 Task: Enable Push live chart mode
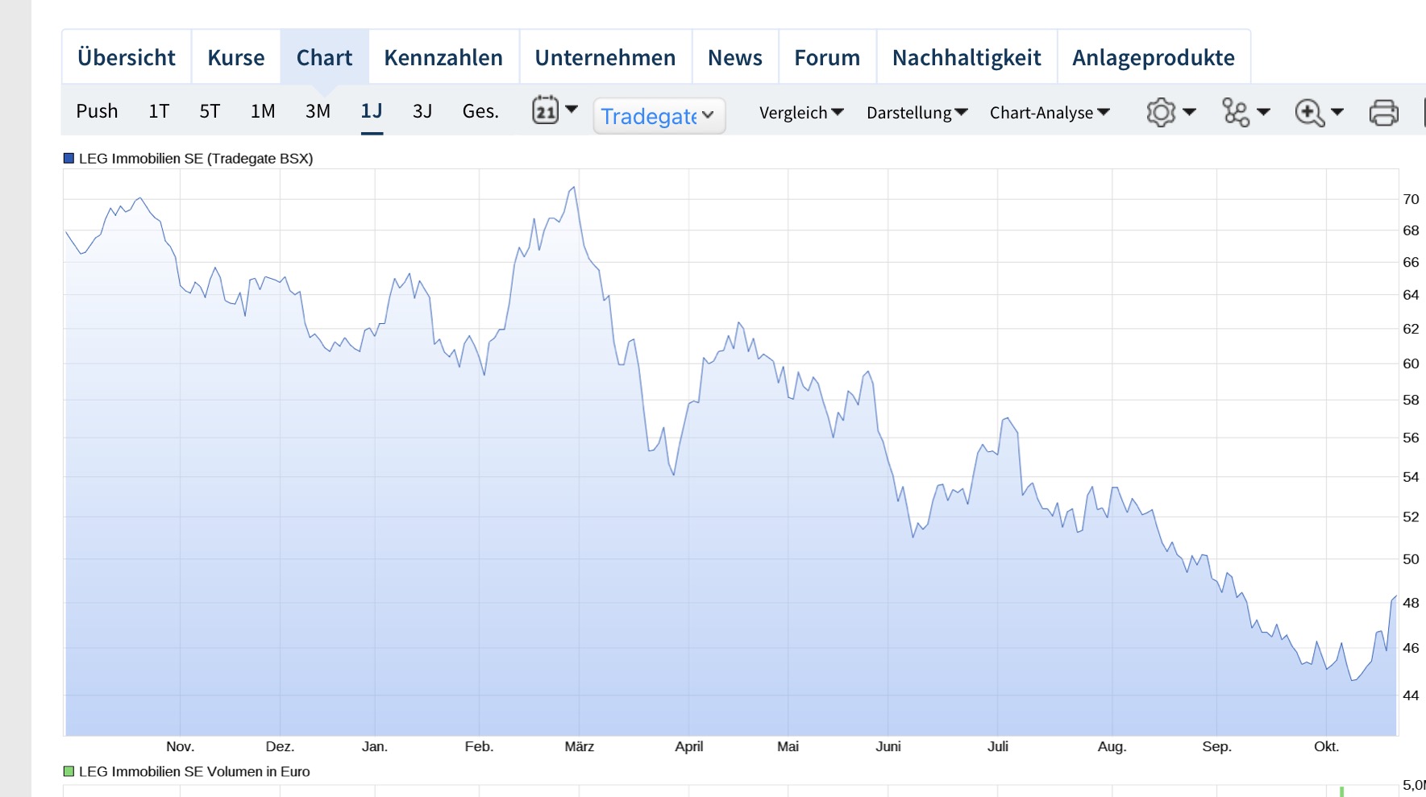pos(97,110)
